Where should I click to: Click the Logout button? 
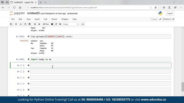tap(170, 13)
